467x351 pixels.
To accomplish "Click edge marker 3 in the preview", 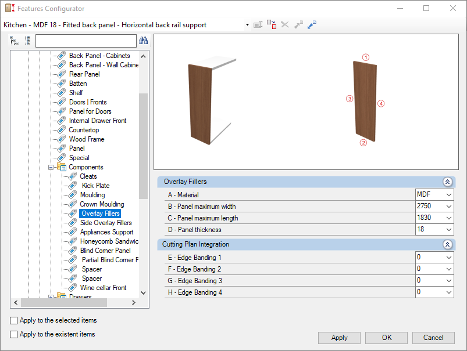I will (x=350, y=99).
